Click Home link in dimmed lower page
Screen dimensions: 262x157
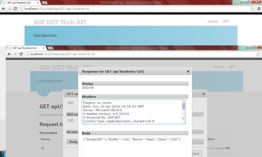pyautogui.click(x=218, y=67)
